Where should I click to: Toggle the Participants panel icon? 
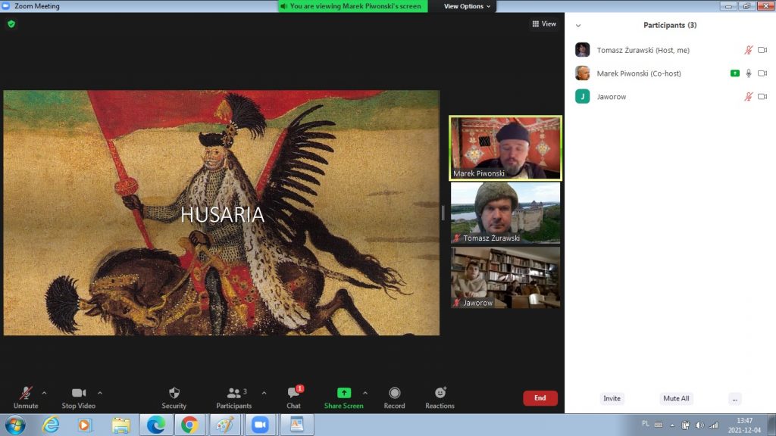pos(233,394)
